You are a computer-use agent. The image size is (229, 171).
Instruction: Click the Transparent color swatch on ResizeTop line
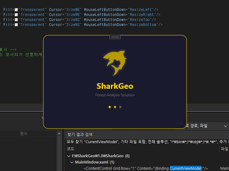pos(16,20)
